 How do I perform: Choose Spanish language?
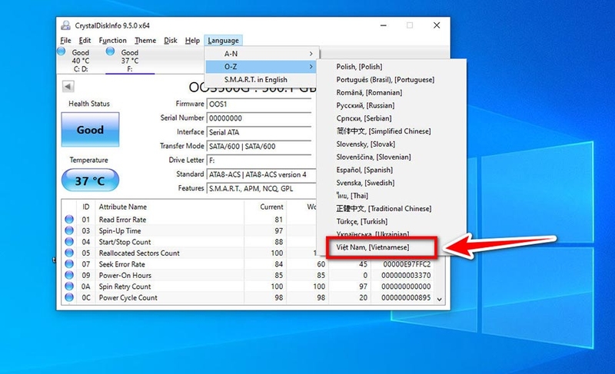point(391,170)
